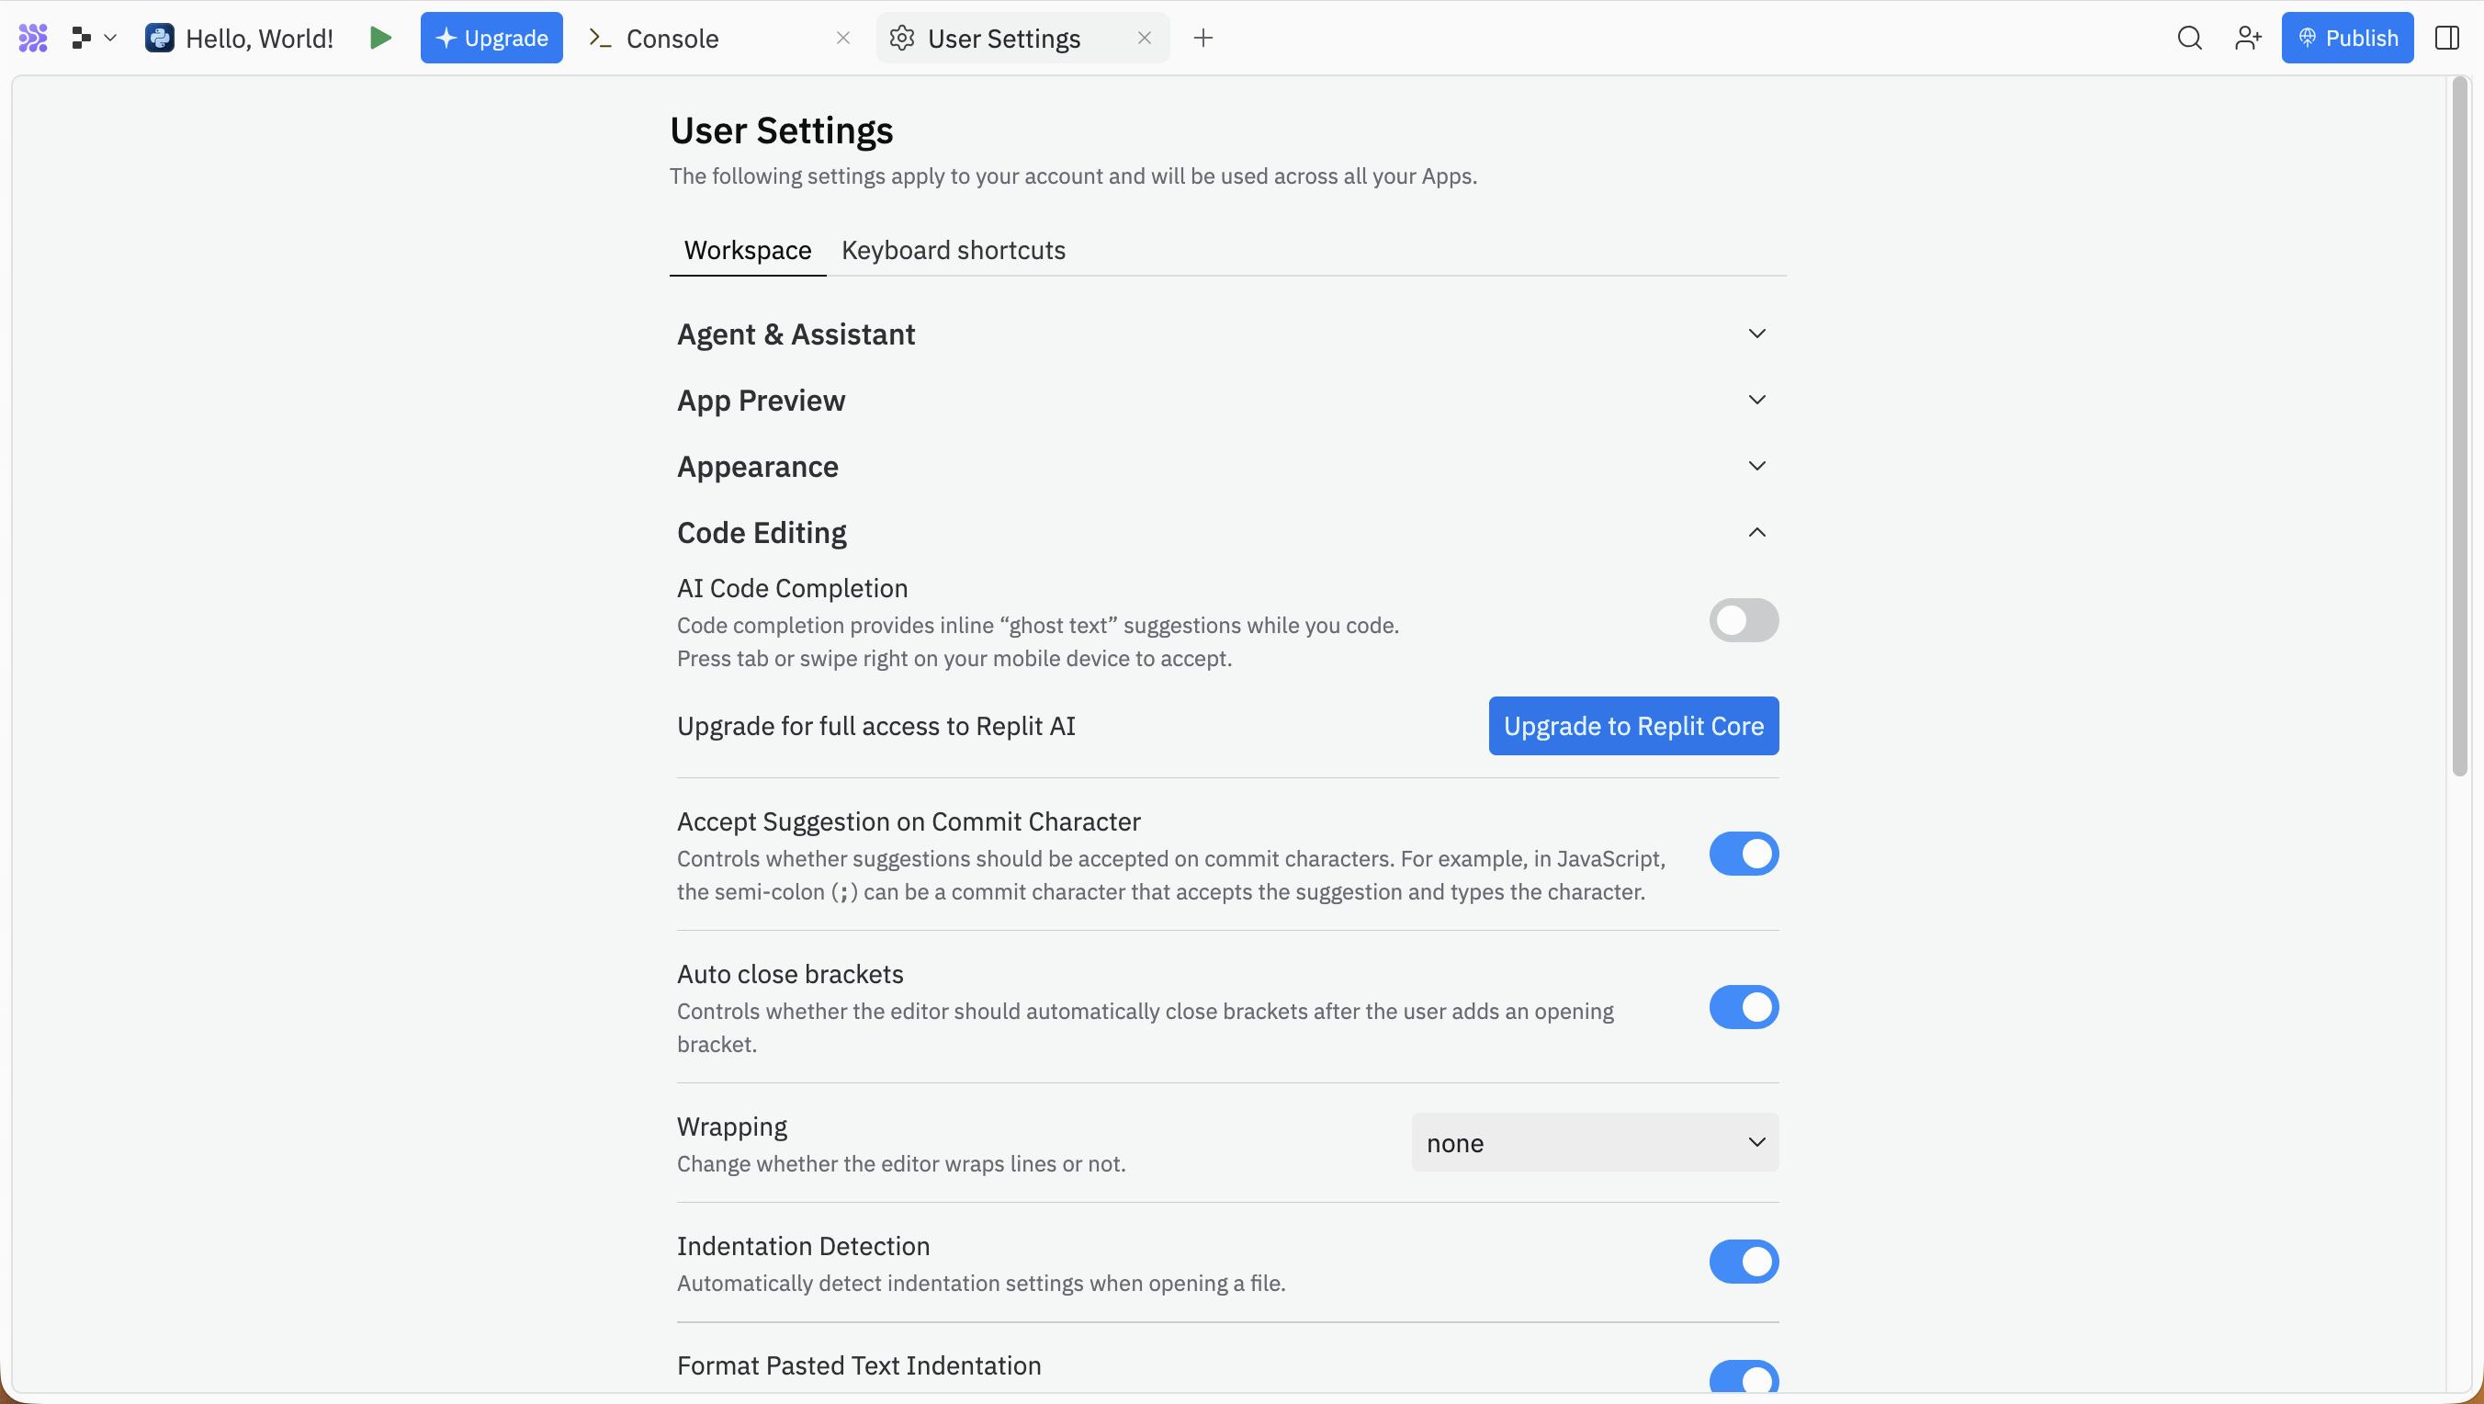Click the gear icon on User Settings tab
Image resolution: width=2484 pixels, height=1404 pixels.
point(903,38)
